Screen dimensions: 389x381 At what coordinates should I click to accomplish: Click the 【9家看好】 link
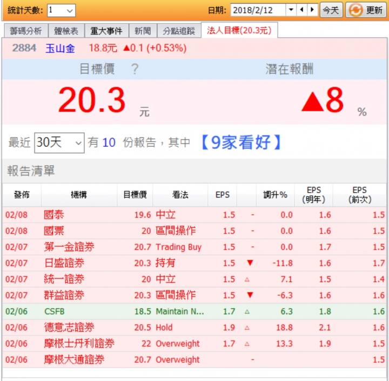(x=241, y=142)
